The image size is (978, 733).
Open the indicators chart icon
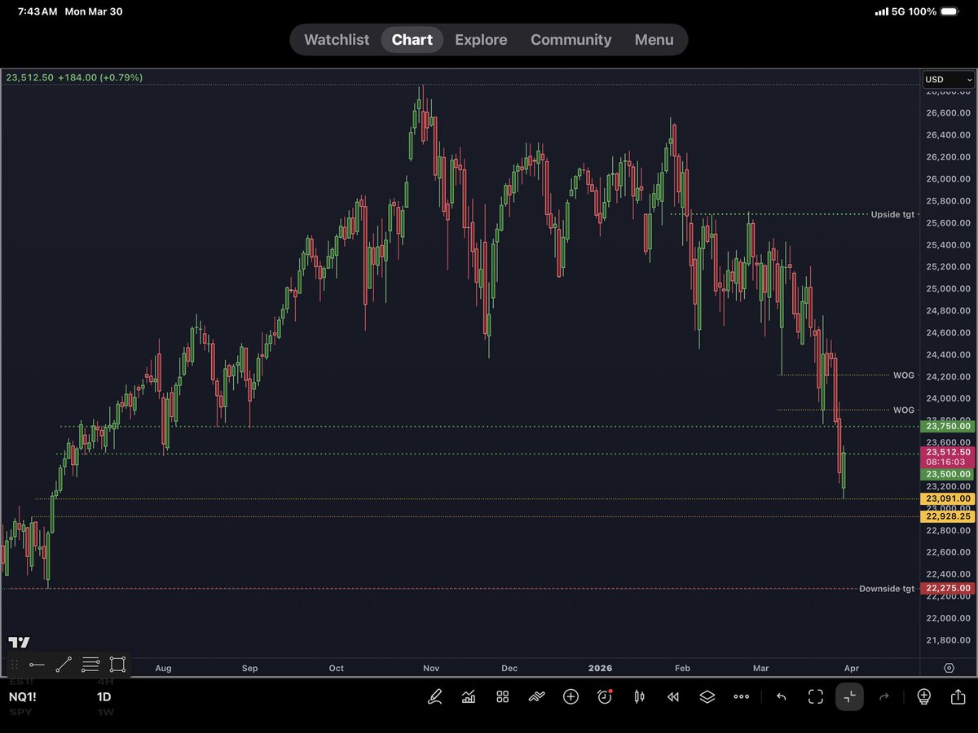pos(469,697)
